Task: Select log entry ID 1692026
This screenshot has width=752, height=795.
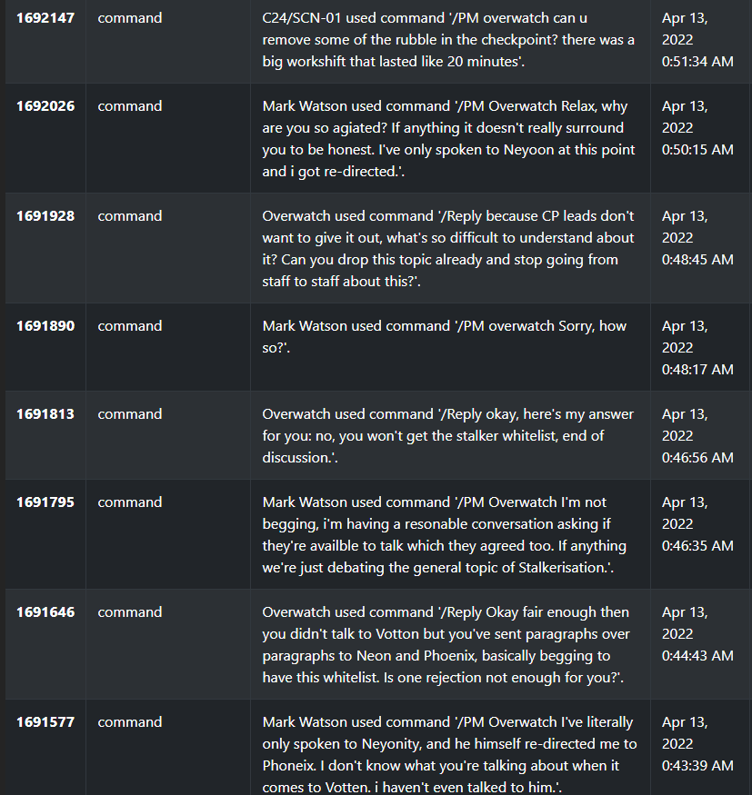Action: [x=45, y=106]
